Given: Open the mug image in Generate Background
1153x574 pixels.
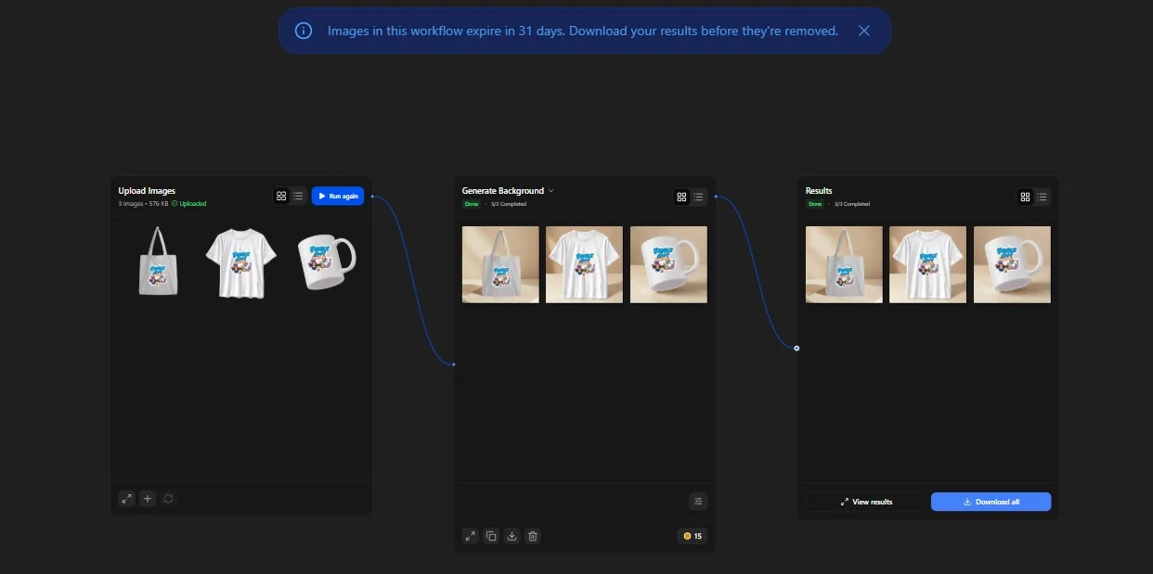Looking at the screenshot, I should [x=668, y=264].
